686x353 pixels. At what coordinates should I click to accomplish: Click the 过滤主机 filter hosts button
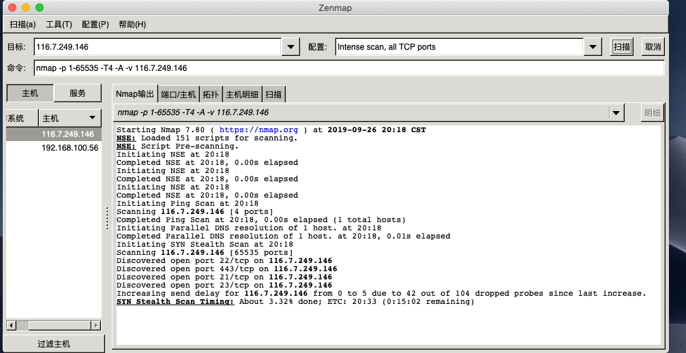click(54, 344)
